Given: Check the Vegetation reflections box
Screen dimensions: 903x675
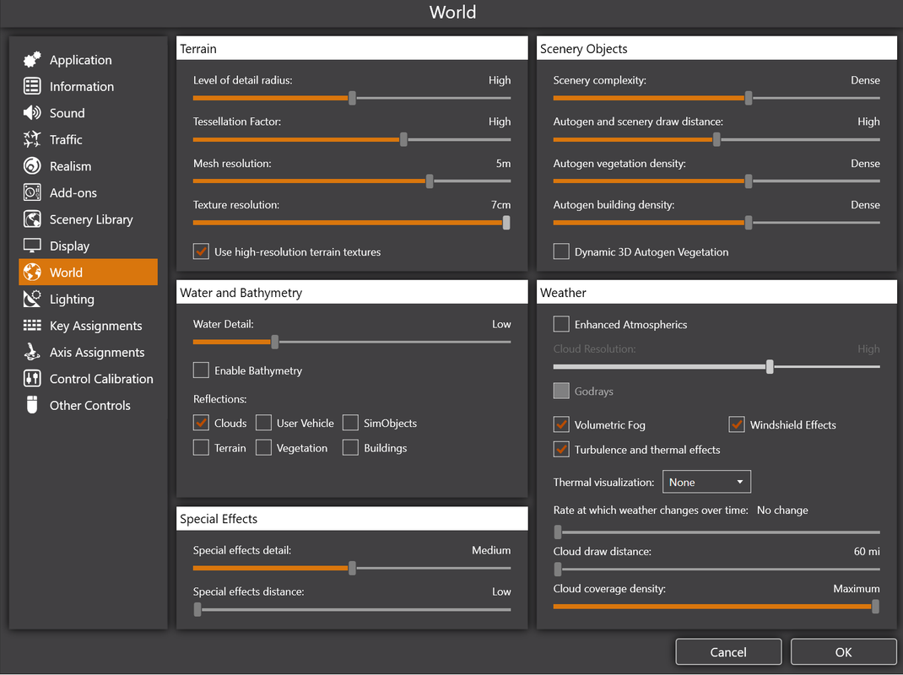Looking at the screenshot, I should (x=264, y=447).
